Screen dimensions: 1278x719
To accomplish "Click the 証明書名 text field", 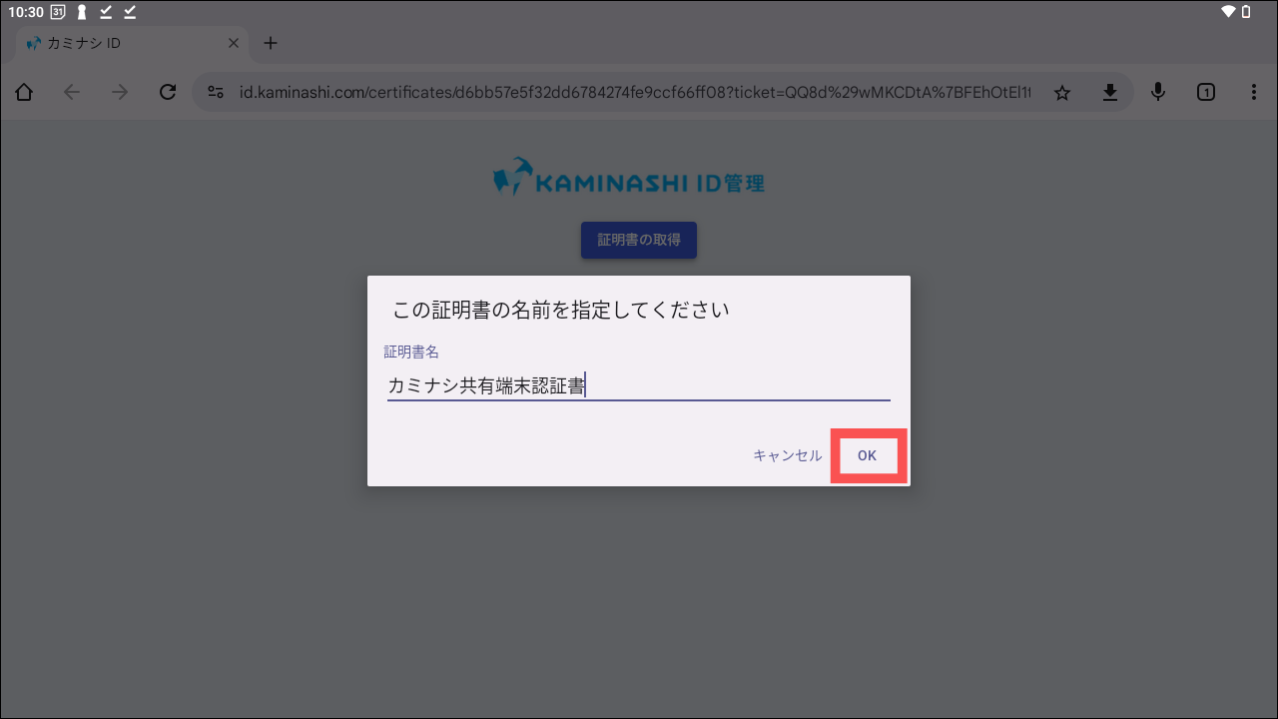I will click(x=639, y=385).
